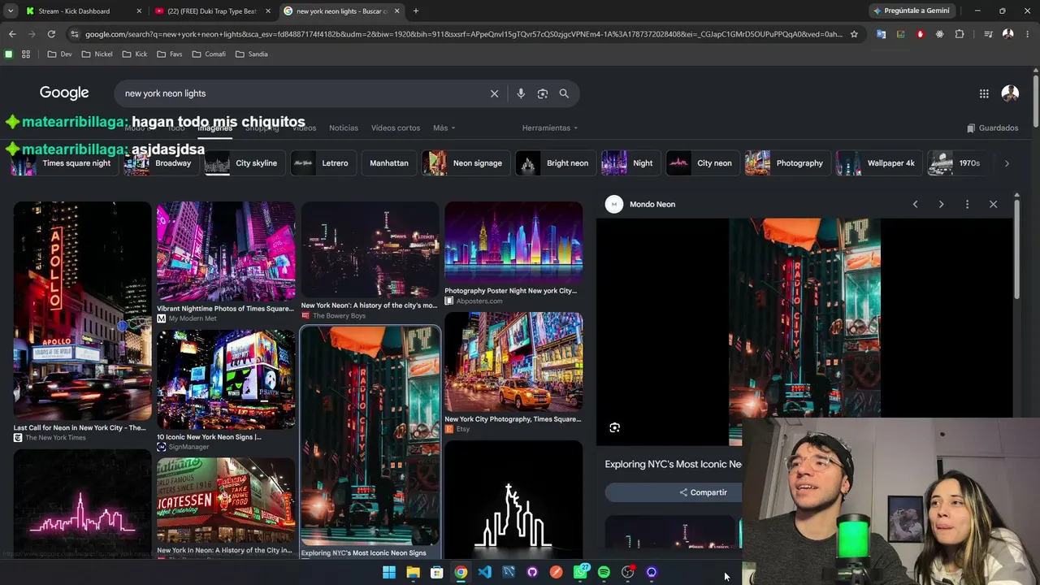1040x585 pixels.
Task: Open the Windows Start menu
Action: [389, 572]
